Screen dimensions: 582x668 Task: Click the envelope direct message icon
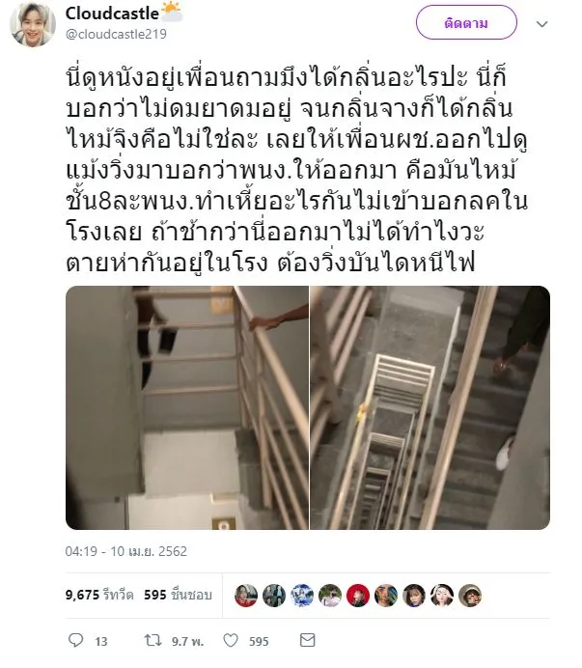click(307, 640)
